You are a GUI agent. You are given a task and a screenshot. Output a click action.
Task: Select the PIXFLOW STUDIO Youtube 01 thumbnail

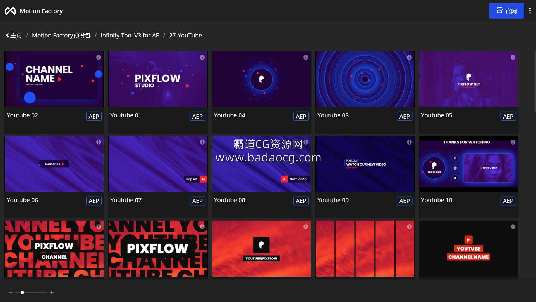click(158, 79)
